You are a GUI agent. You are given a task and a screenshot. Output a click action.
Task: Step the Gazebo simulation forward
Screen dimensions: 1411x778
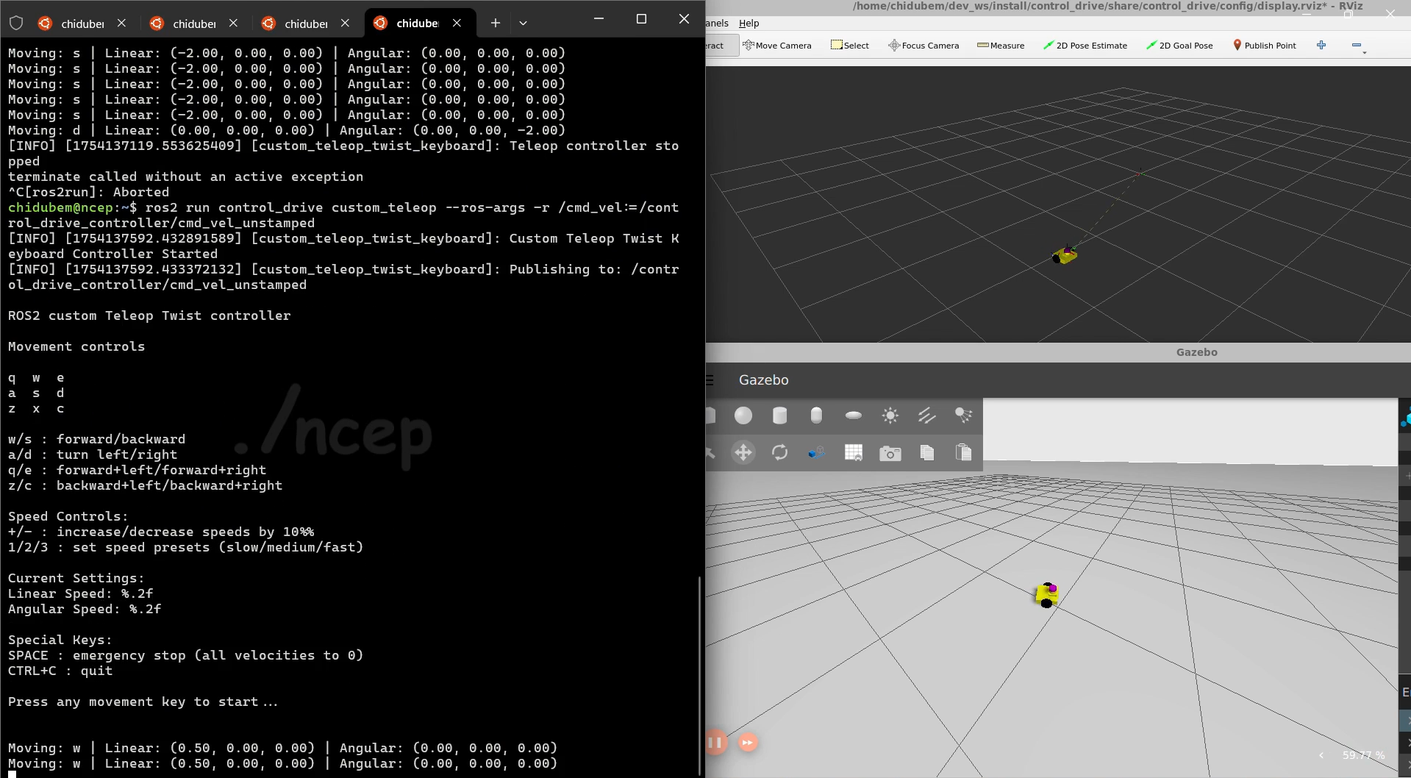click(x=747, y=742)
